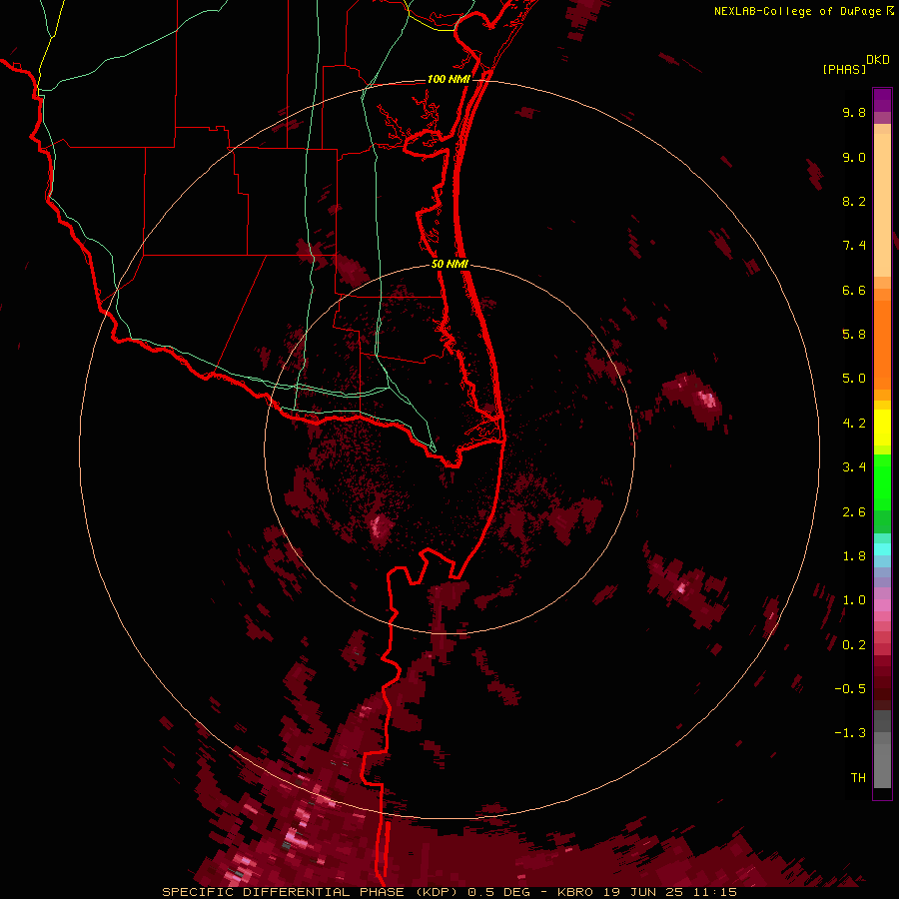
Task: Click the gray segment of the color bar
Action: (882, 750)
